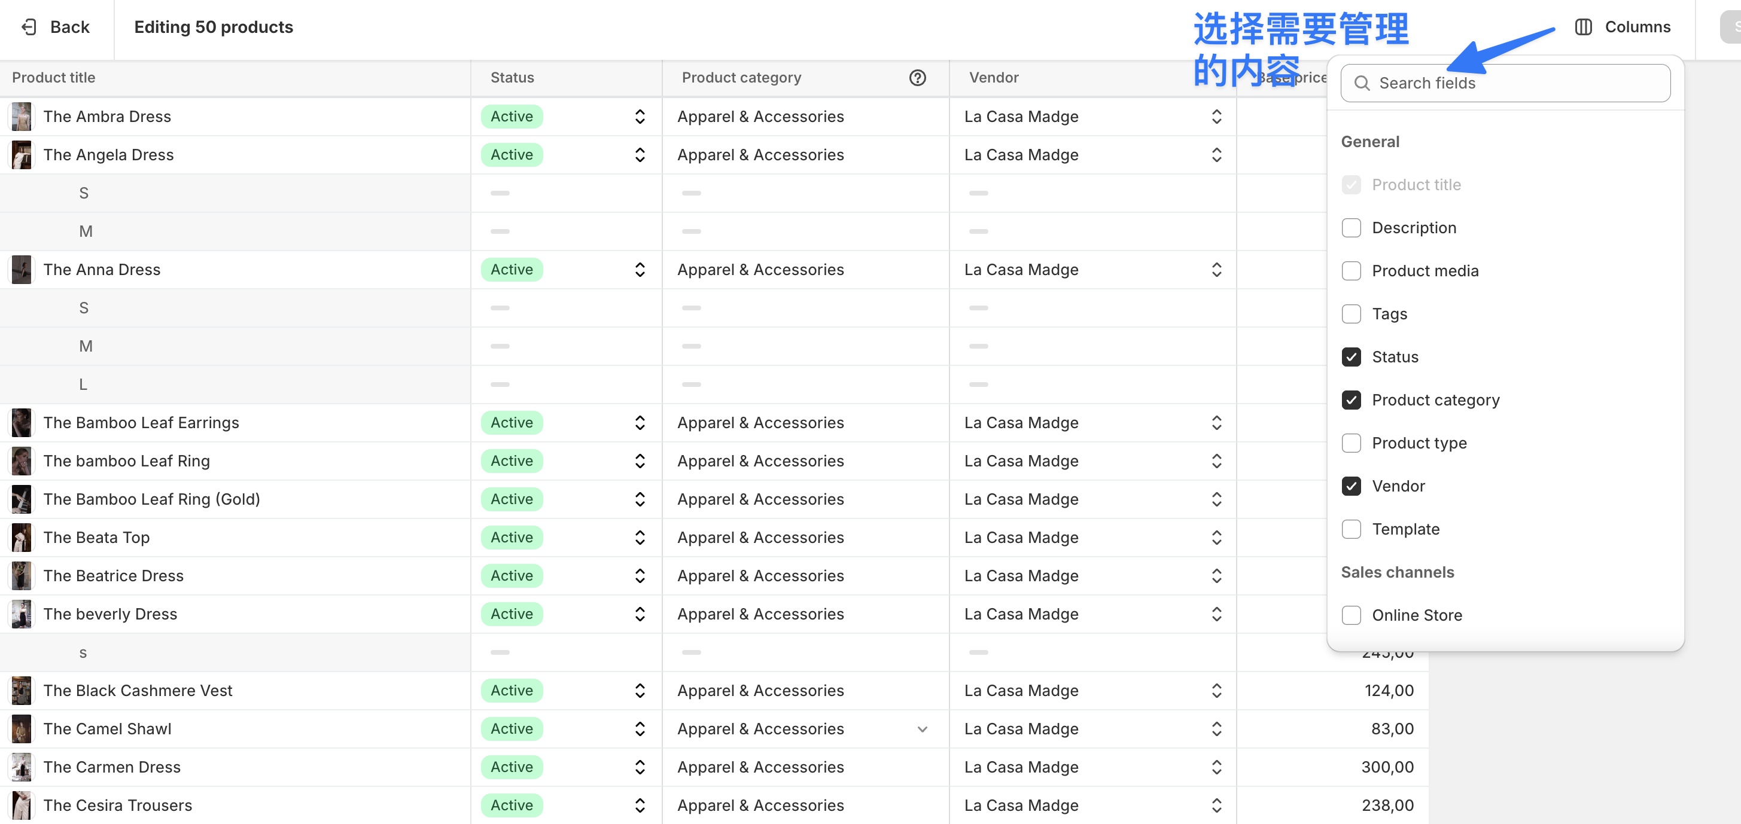Open Vendor selector for The Anna Dress

[1216, 270]
